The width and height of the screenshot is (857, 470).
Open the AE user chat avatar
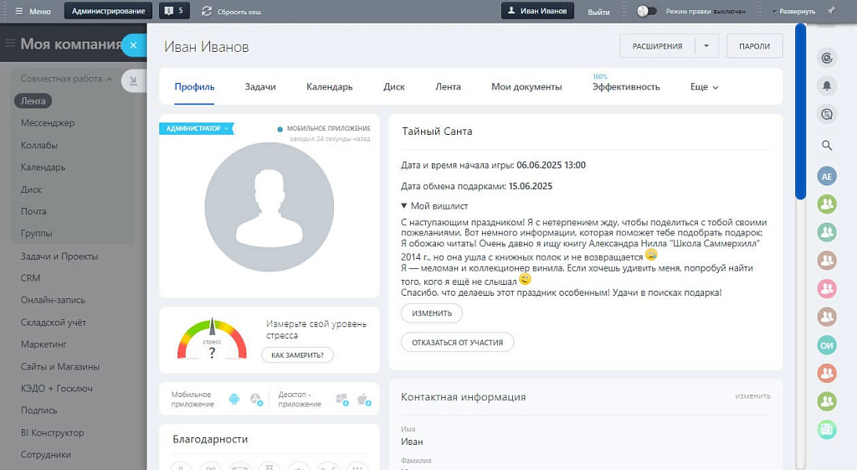[x=827, y=176]
